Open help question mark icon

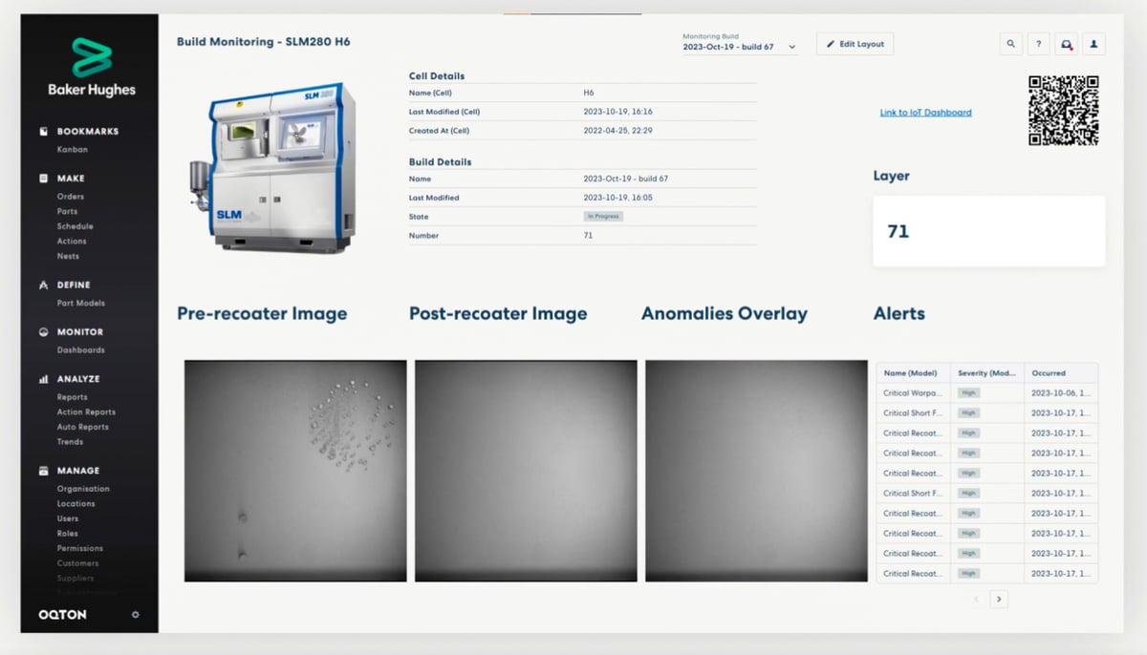pyautogui.click(x=1038, y=44)
